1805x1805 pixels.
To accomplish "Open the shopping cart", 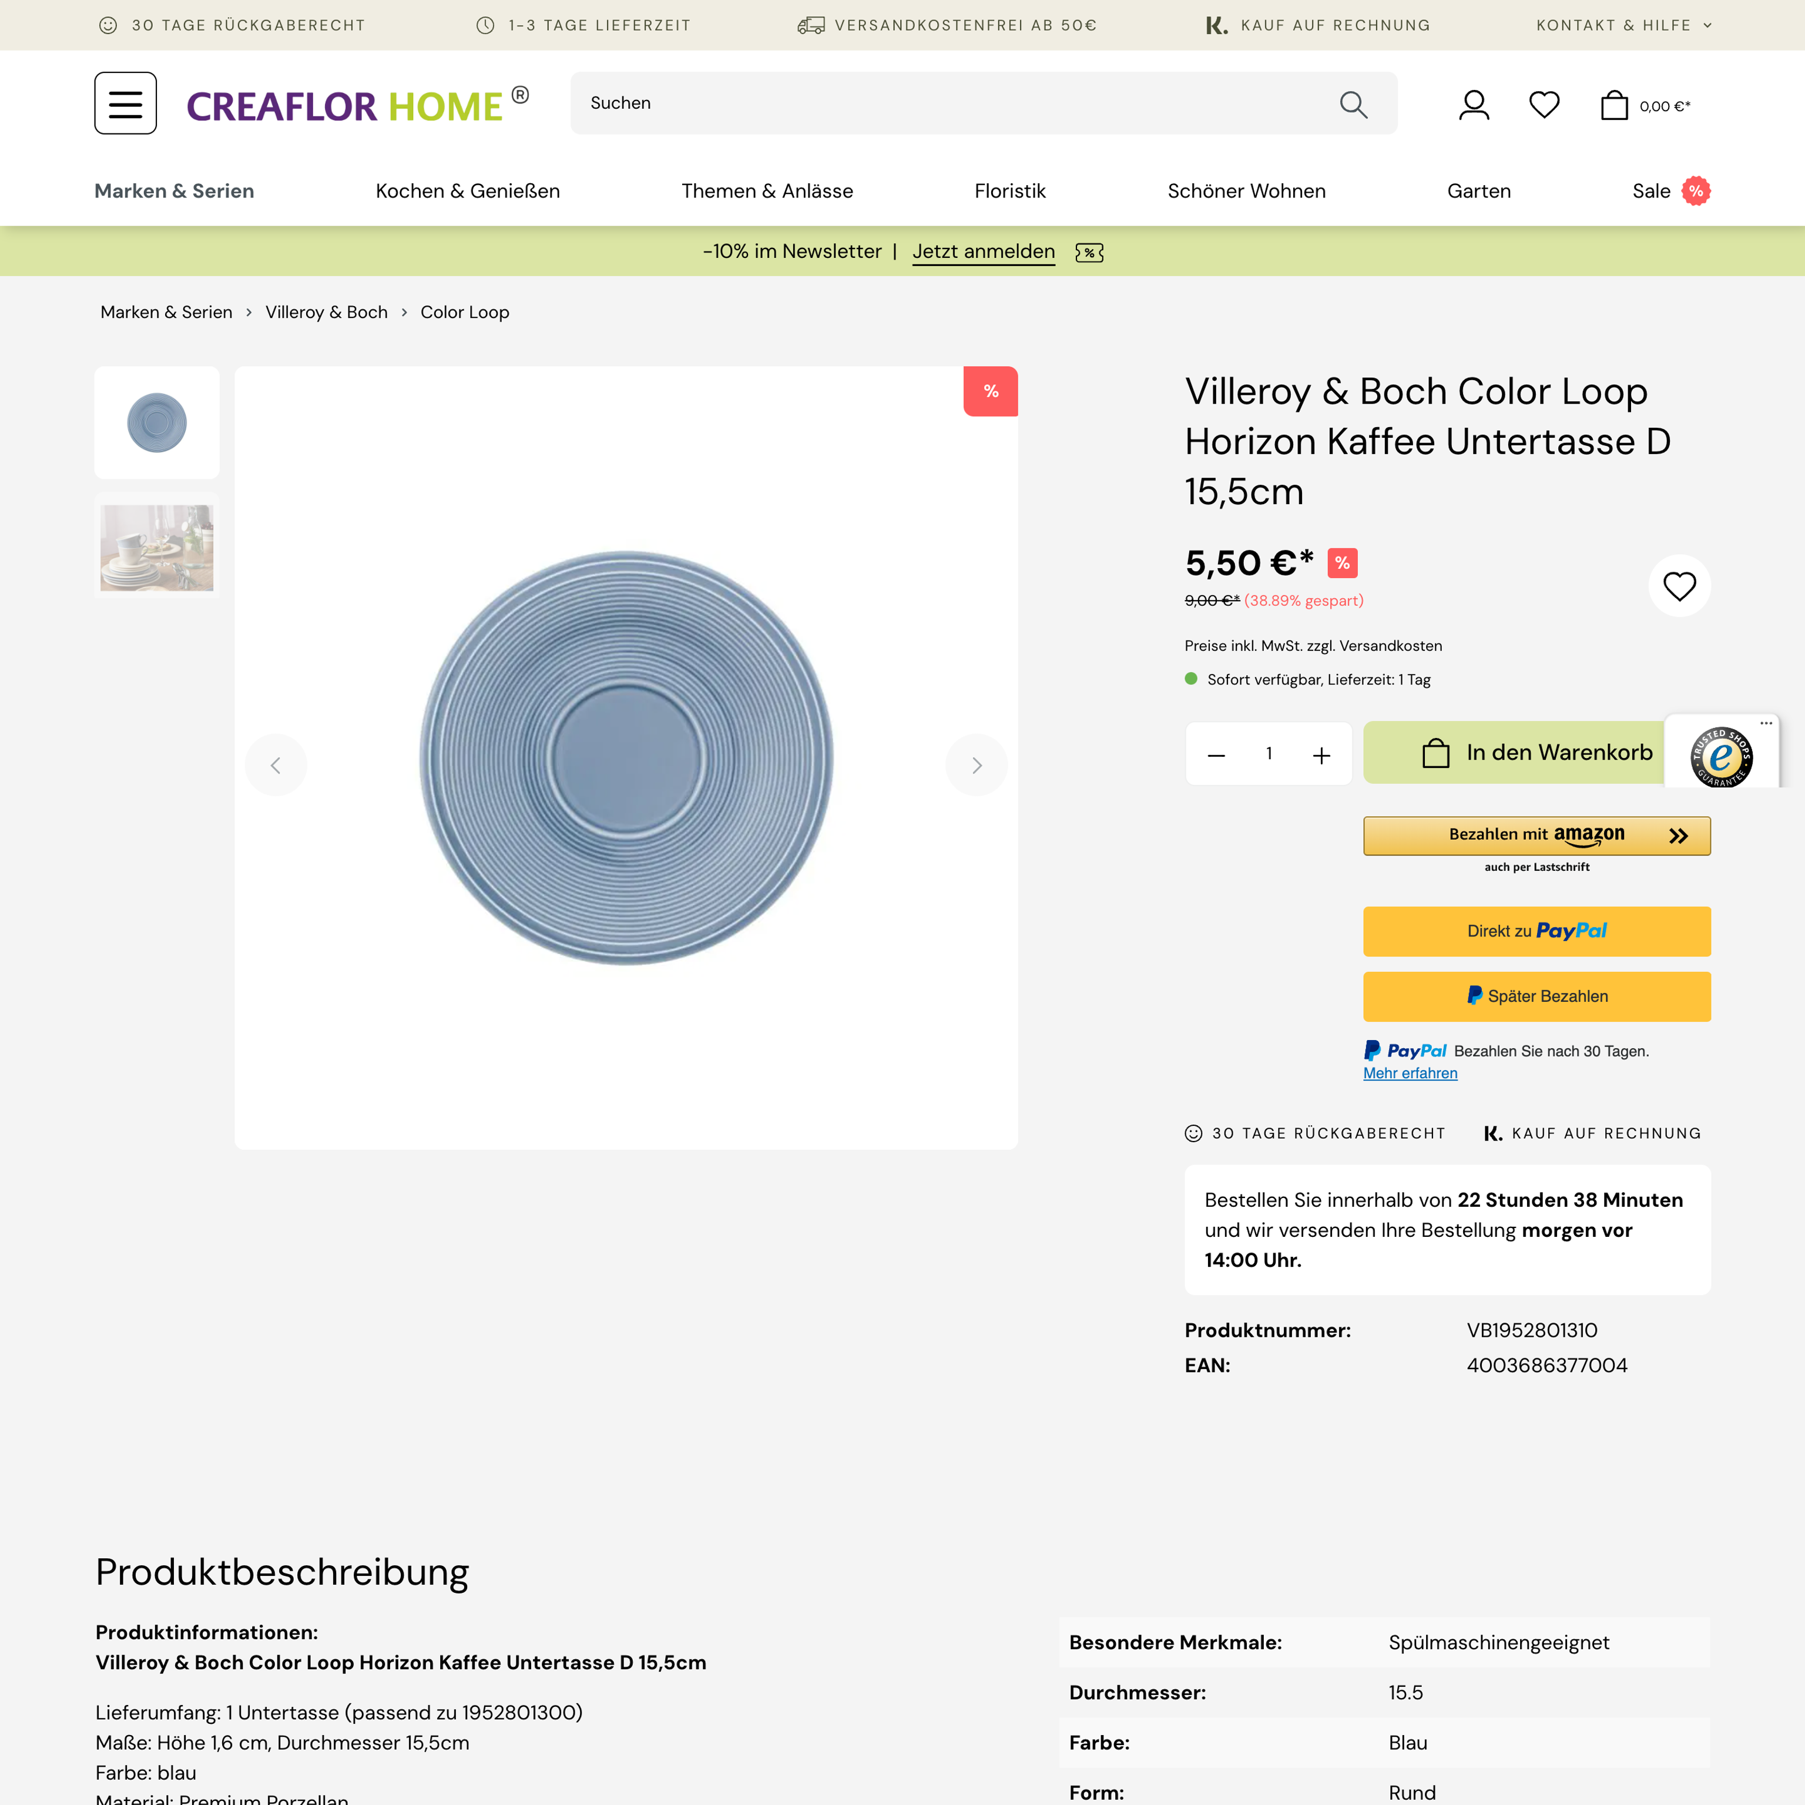I will (x=1615, y=103).
